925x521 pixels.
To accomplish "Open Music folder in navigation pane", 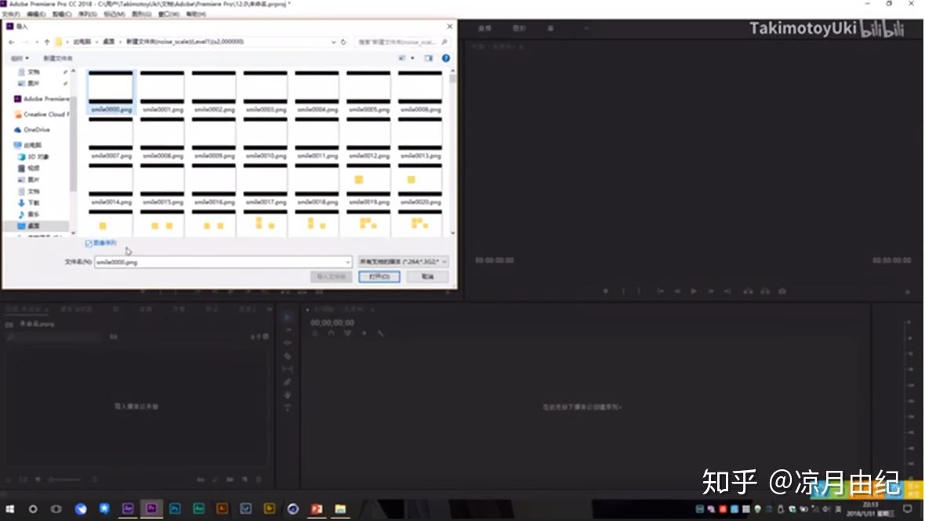I will (30, 215).
